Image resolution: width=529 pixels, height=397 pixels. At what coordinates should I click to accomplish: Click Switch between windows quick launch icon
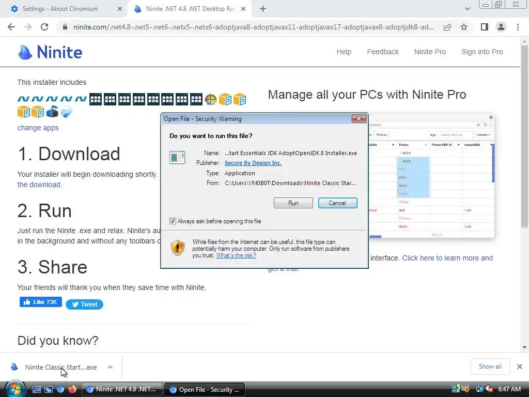tap(49, 389)
